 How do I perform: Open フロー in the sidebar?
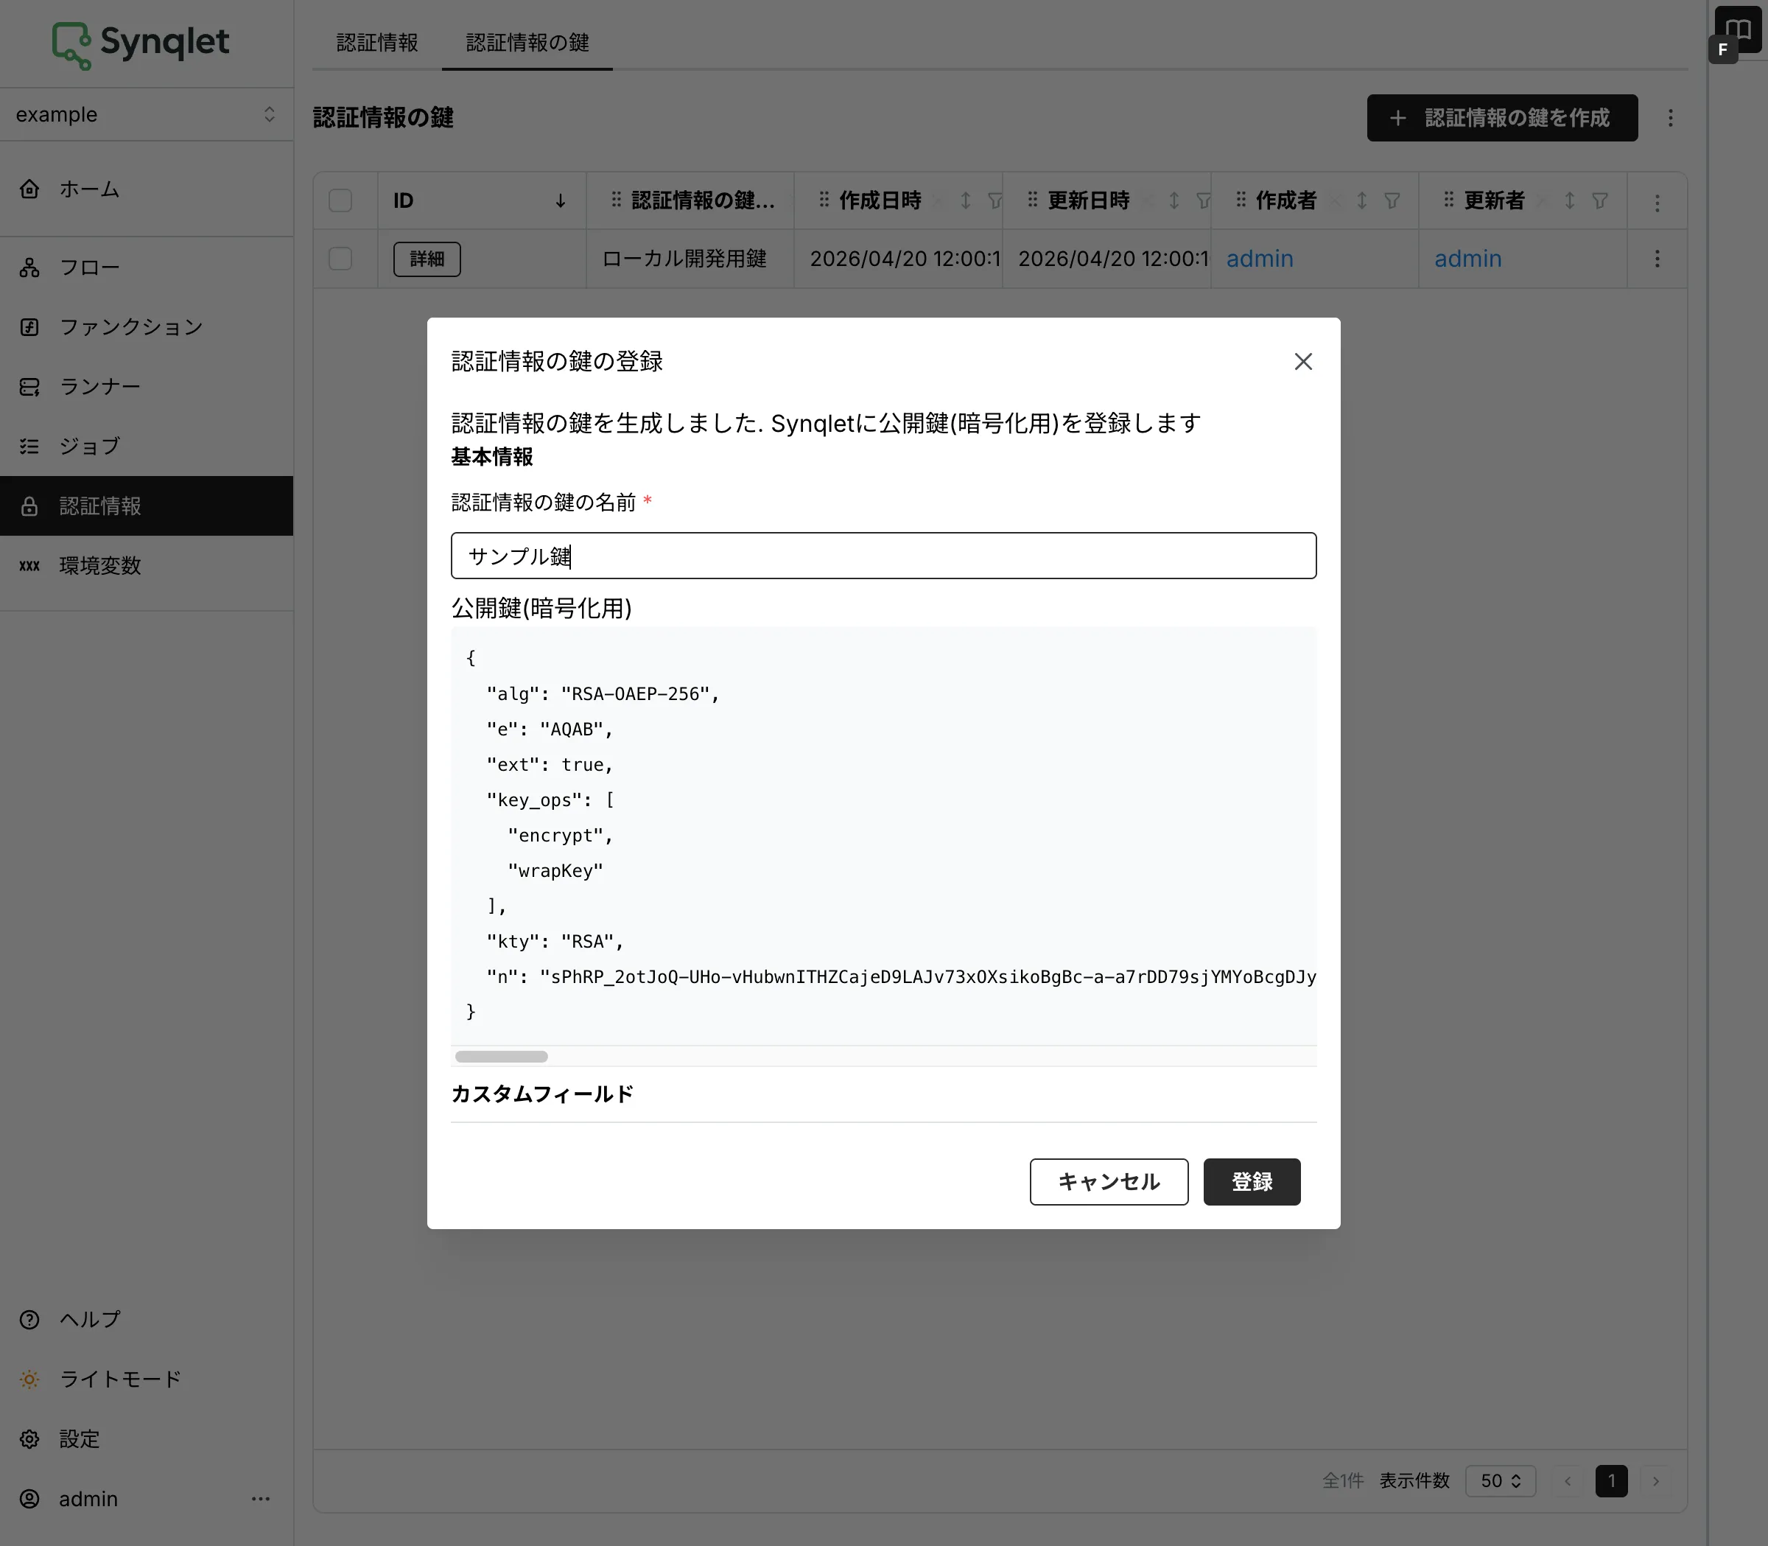147,267
